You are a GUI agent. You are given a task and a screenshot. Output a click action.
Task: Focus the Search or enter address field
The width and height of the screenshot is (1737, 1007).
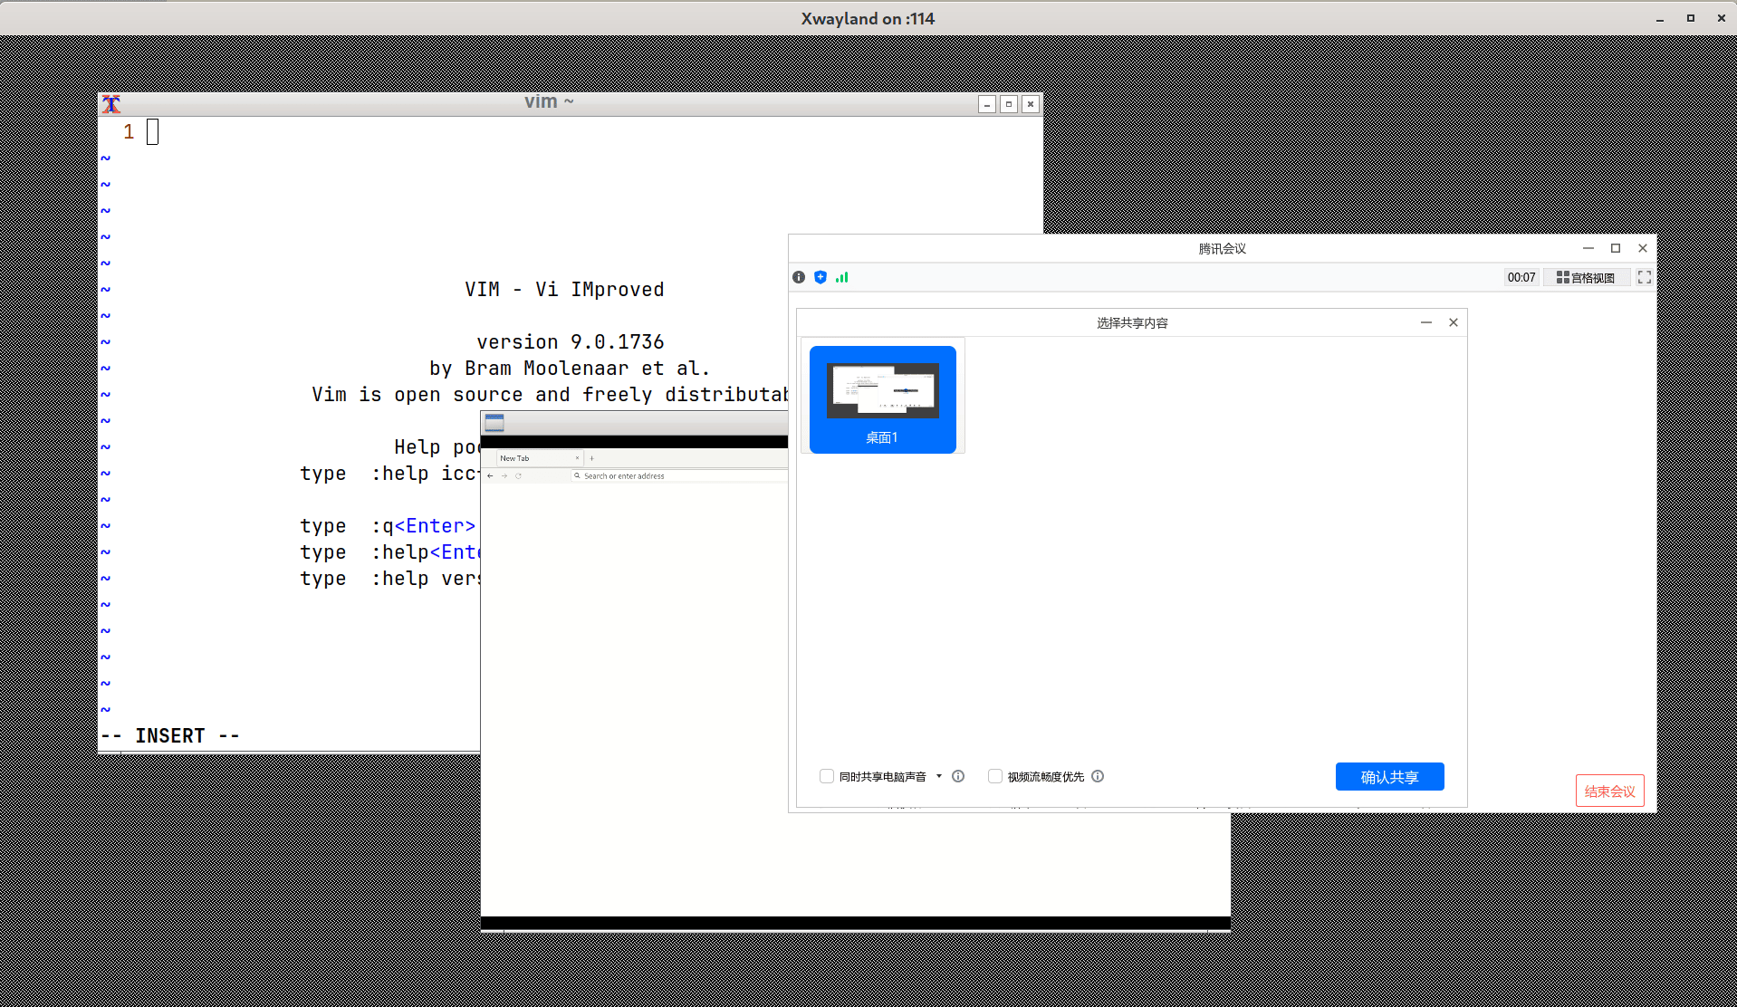[679, 475]
